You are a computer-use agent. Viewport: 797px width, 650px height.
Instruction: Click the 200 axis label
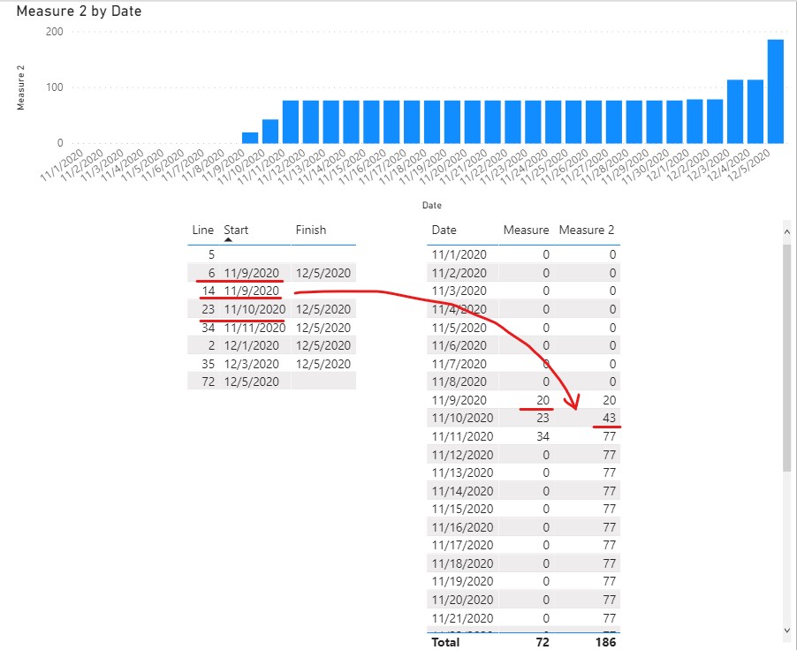[55, 32]
